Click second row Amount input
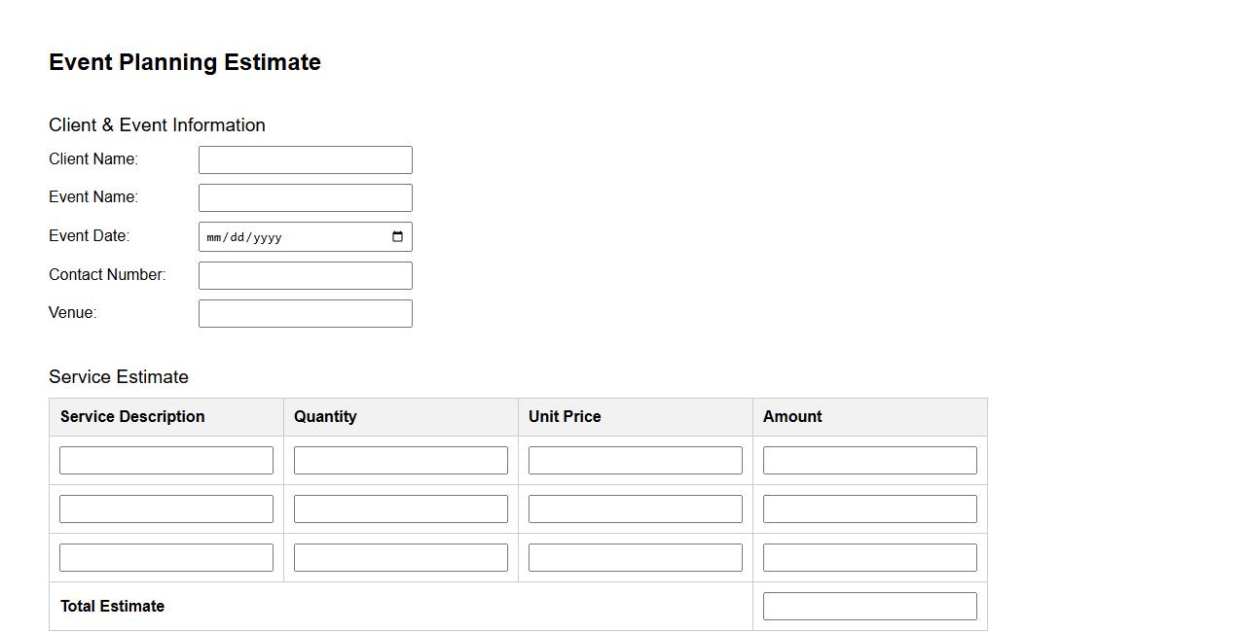 coord(869,509)
